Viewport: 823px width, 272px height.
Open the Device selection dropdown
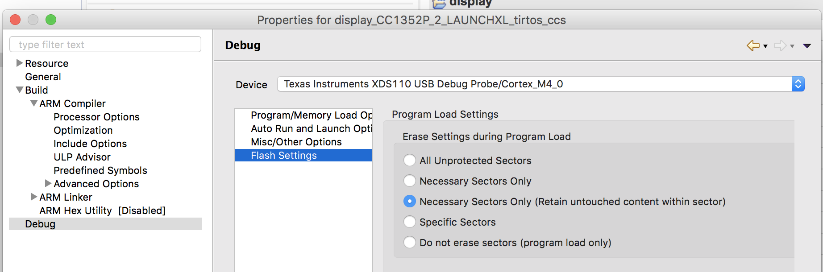click(540, 84)
